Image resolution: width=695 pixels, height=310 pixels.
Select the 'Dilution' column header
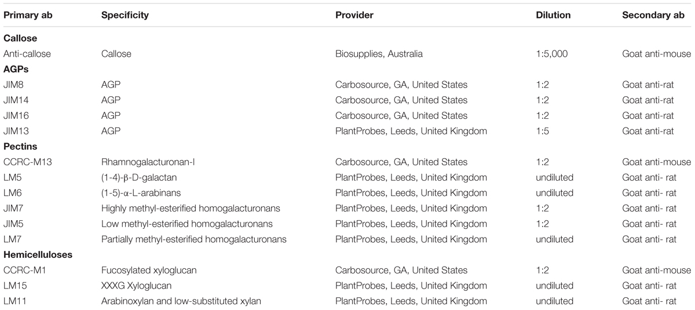click(x=553, y=16)
